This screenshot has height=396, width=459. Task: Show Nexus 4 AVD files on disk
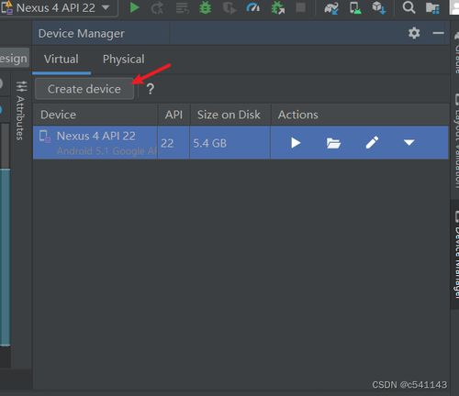coord(333,143)
